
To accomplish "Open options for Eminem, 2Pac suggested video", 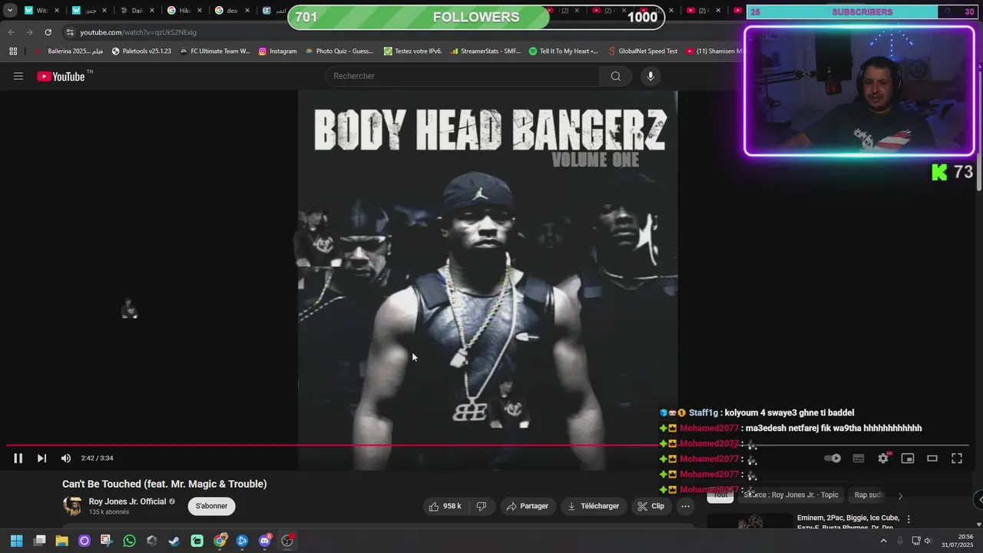I will (x=909, y=519).
